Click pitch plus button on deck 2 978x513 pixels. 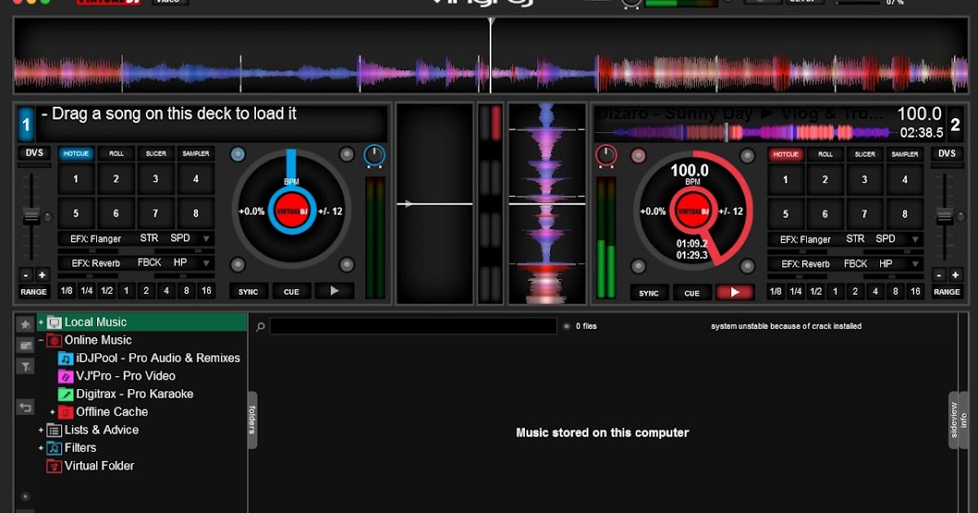pos(954,274)
